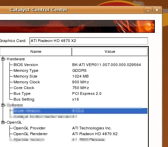Click the ATI Technologies Inc. value
Image resolution: width=168 pixels, height=147 pixels.
point(92,128)
